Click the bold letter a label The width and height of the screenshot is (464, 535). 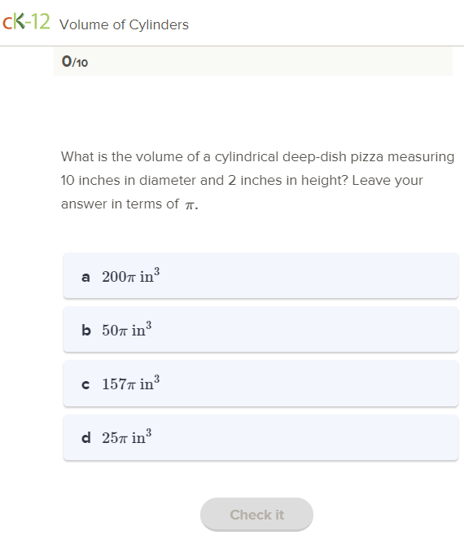tap(86, 277)
